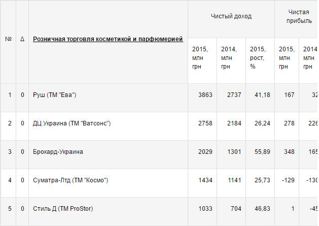Select the 'ДЦ Украина (ТМ "Ватсонс")' row name
Viewport: 319px width, 226px height.
pos(72,123)
